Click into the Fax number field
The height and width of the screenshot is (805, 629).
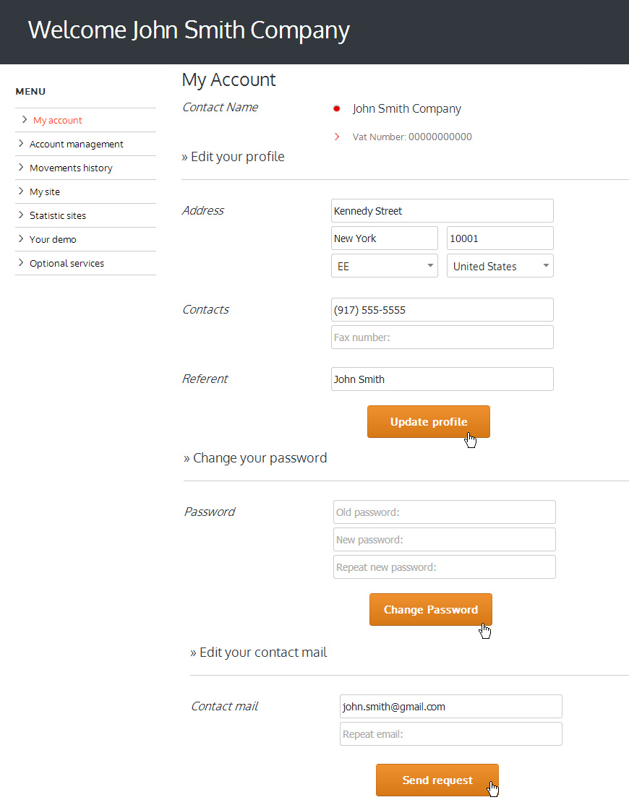(442, 337)
